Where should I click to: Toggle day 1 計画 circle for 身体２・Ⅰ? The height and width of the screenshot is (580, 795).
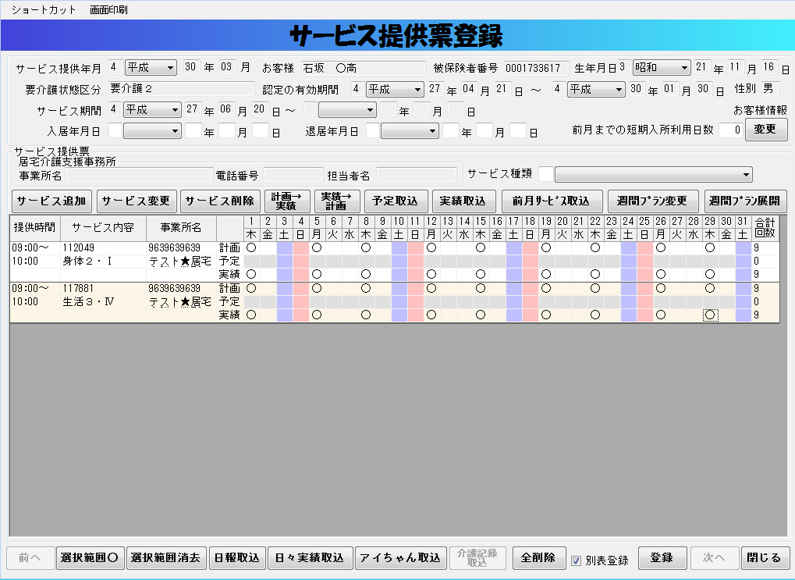point(251,248)
